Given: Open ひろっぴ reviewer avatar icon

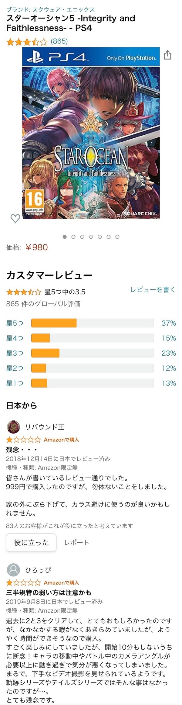Looking at the screenshot, I should (13, 570).
